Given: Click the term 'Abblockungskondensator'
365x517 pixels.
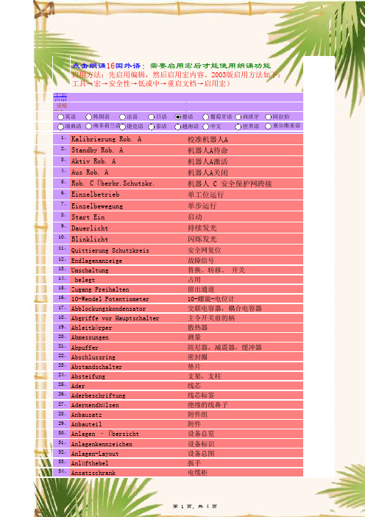Looking at the screenshot, I should 108,309.
